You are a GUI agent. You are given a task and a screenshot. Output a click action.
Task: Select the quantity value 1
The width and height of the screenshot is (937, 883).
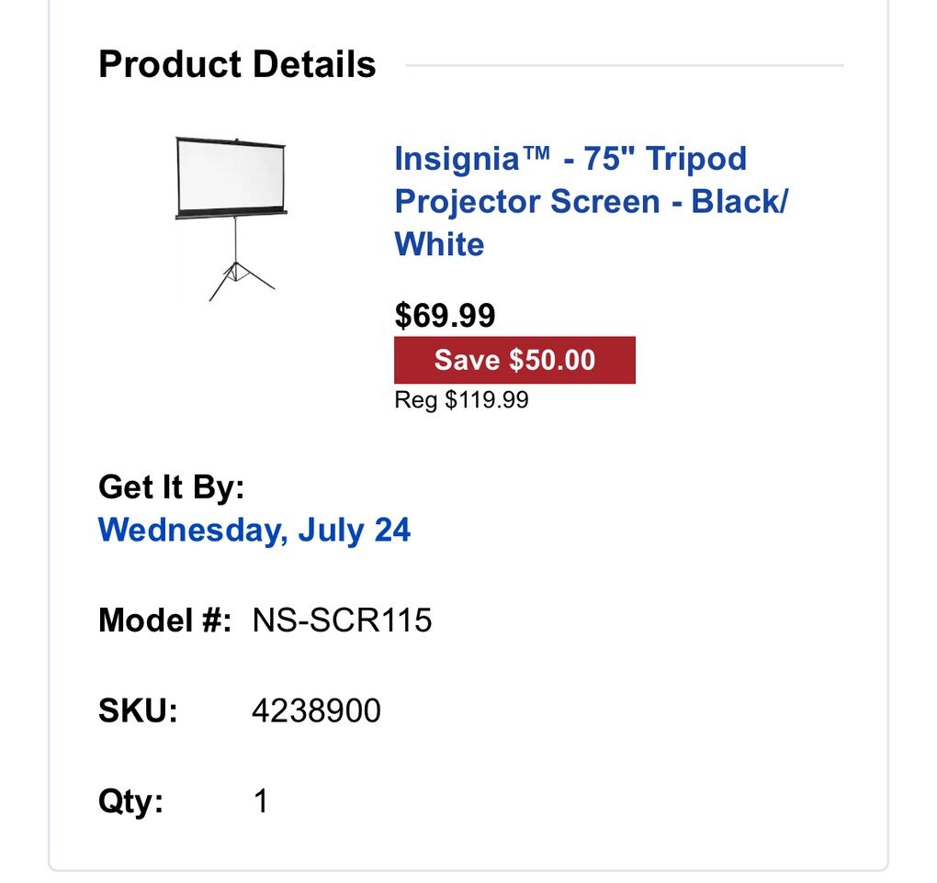(x=260, y=799)
